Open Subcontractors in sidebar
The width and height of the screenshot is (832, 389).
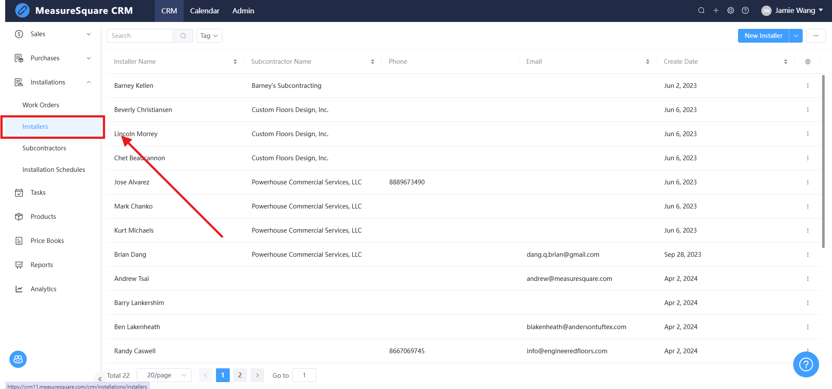tap(44, 148)
